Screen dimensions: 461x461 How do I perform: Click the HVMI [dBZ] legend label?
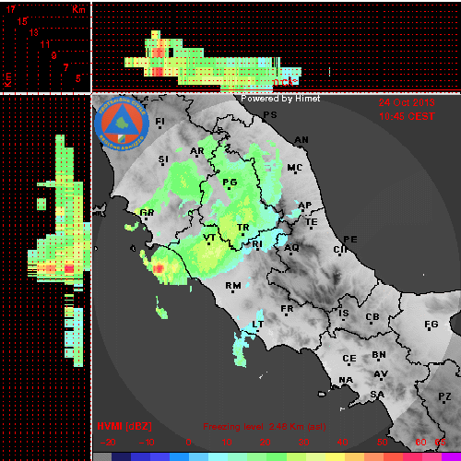[124, 426]
